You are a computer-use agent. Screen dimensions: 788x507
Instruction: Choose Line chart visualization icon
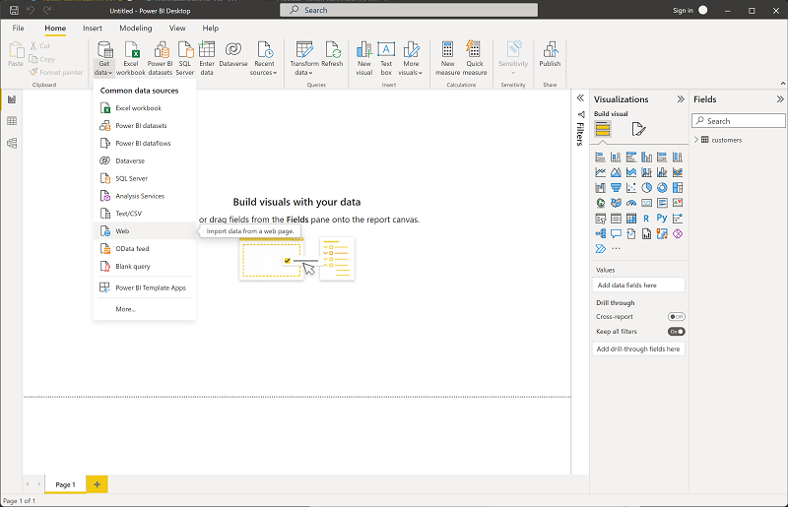click(x=600, y=172)
